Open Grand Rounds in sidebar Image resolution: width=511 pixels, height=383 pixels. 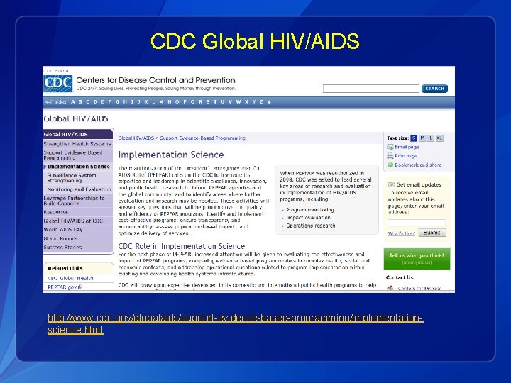77,238
